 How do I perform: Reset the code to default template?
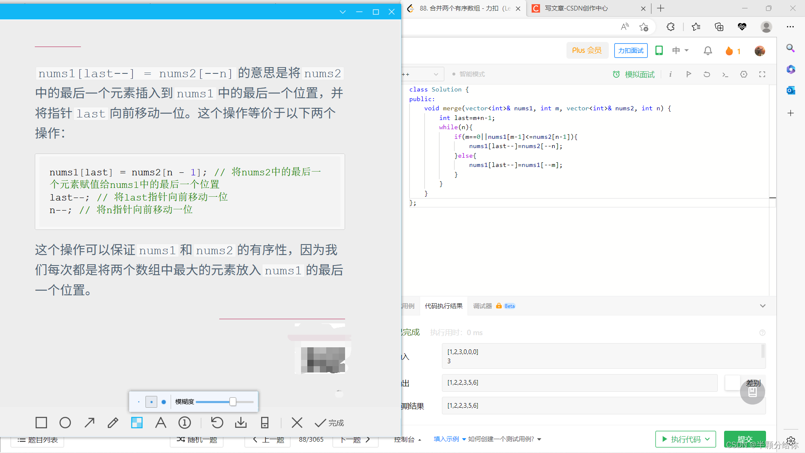707,74
